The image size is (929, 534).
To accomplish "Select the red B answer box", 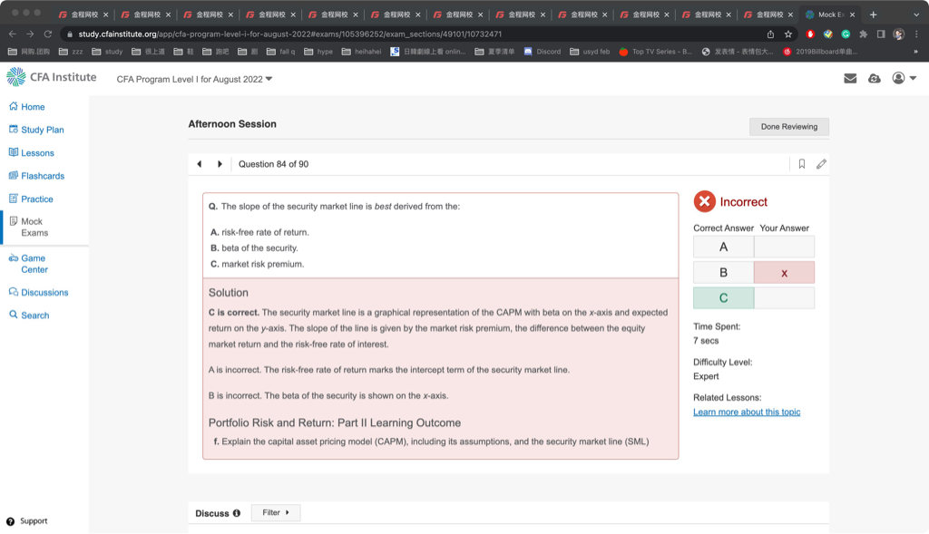I will click(x=784, y=273).
